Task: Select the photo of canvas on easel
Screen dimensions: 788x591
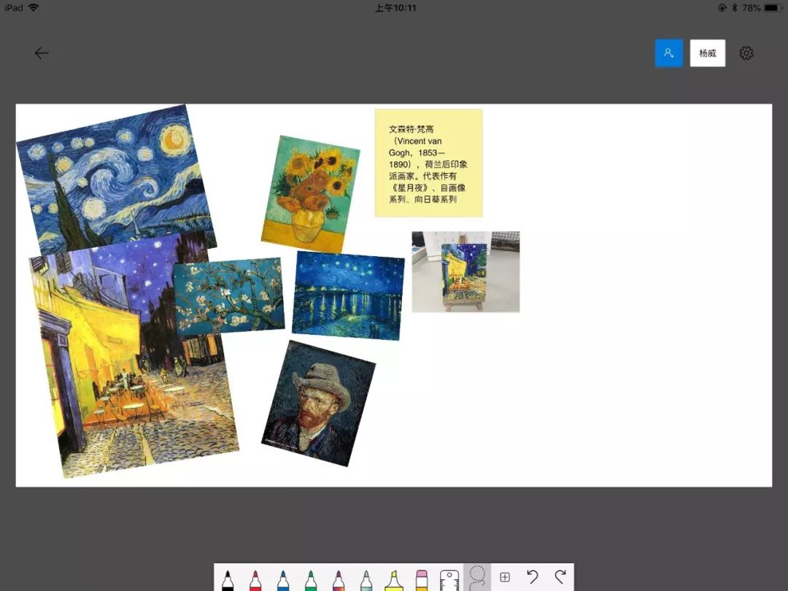Action: pos(466,272)
